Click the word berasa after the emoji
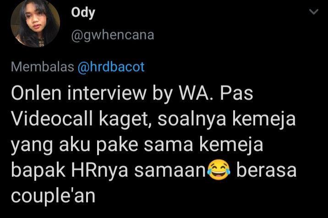Screen dimensions: 328x218 click(x=266, y=170)
